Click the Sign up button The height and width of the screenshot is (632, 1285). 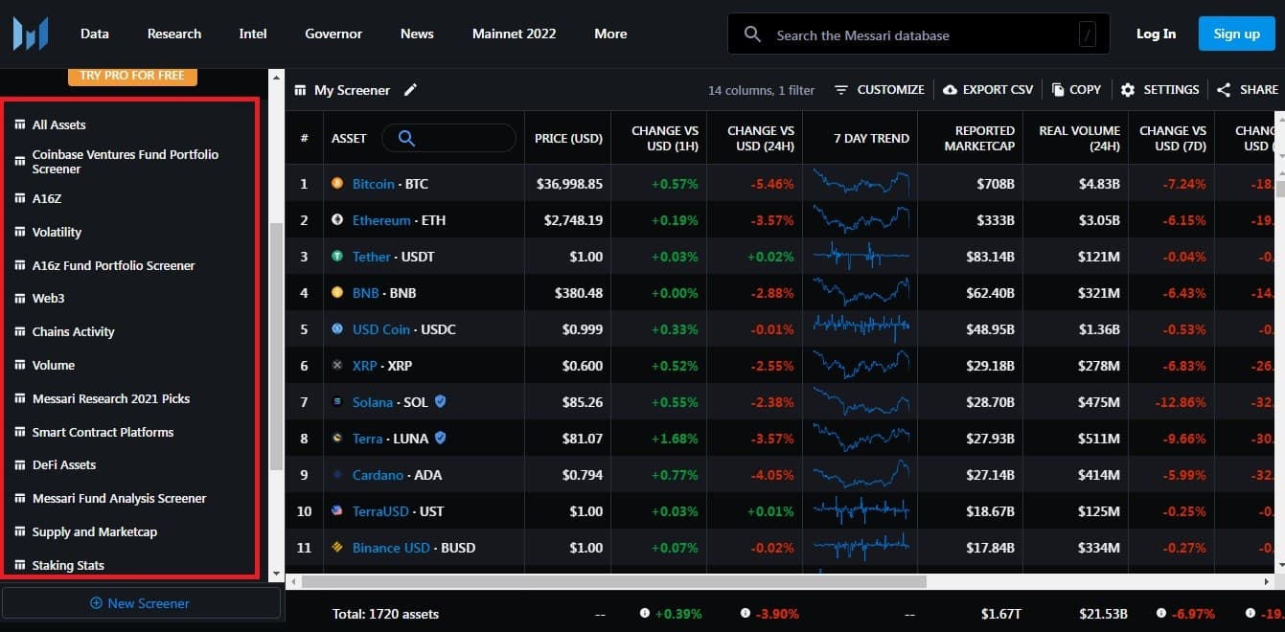click(x=1236, y=34)
